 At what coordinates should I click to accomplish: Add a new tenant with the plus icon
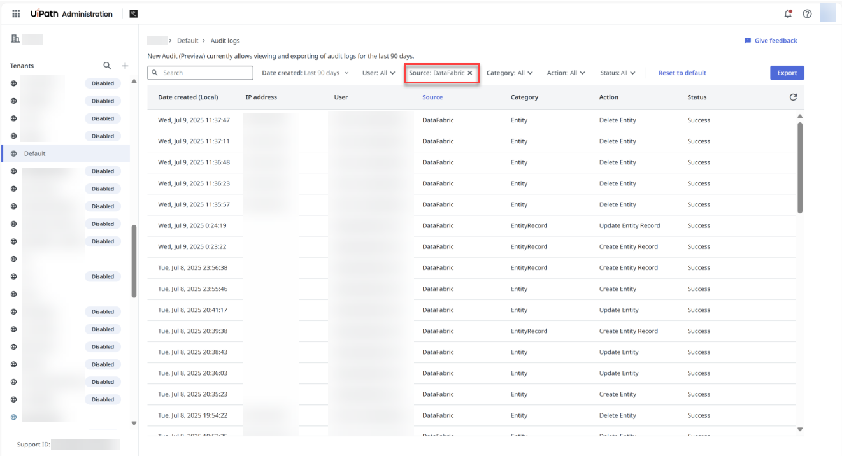click(x=125, y=66)
